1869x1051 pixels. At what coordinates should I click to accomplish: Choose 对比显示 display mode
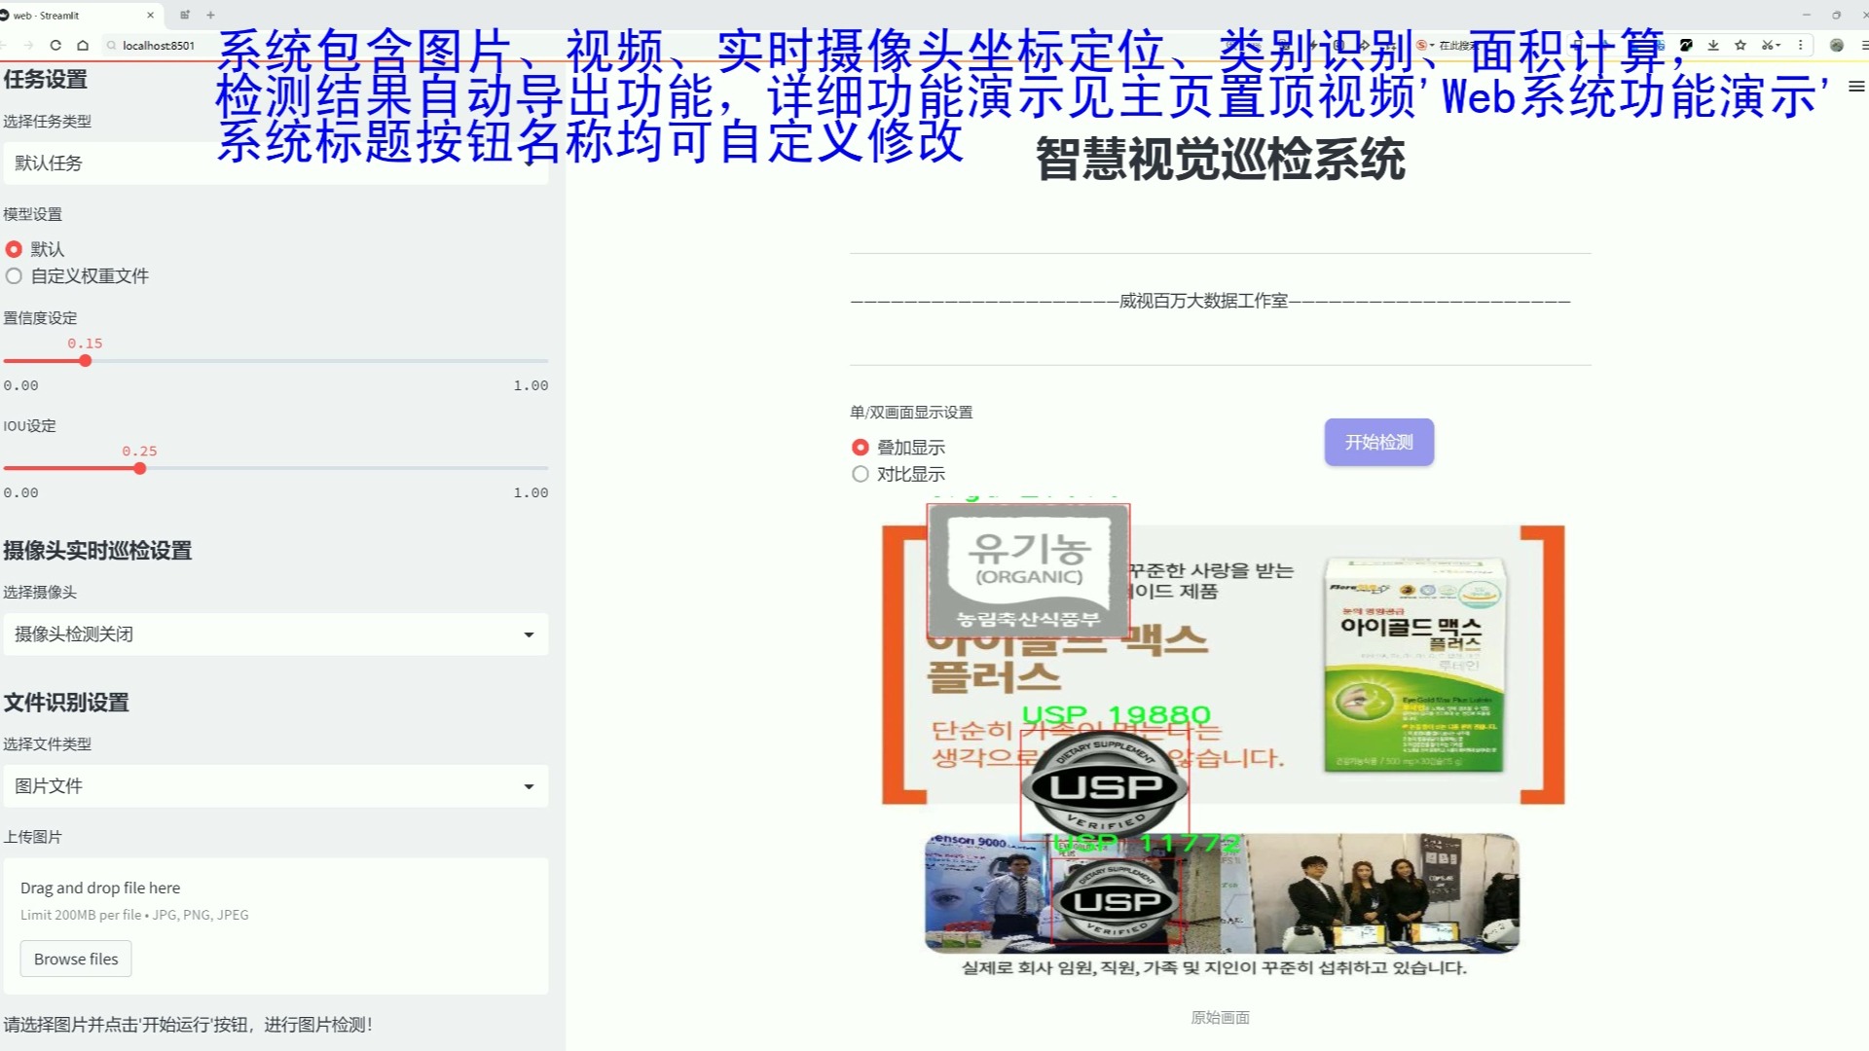point(898,474)
